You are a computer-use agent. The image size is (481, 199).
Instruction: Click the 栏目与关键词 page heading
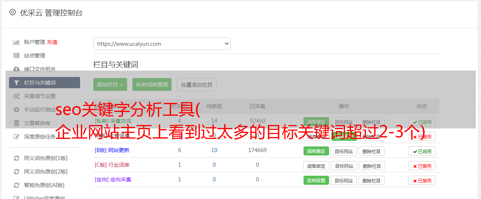115,65
